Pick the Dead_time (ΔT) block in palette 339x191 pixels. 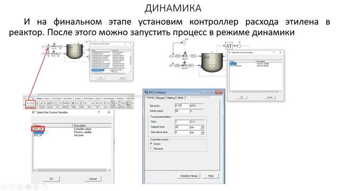[x=49, y=103]
